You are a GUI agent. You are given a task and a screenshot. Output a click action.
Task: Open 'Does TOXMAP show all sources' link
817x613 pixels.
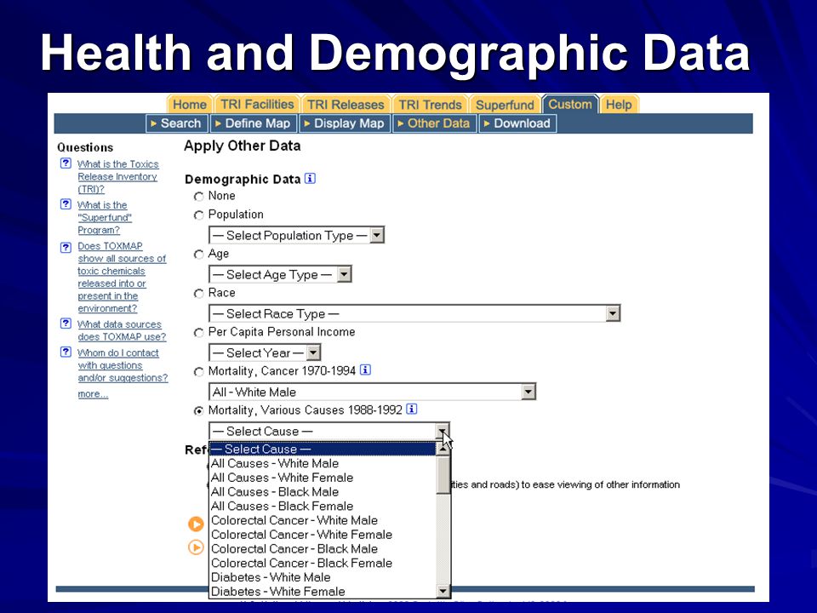[122, 277]
